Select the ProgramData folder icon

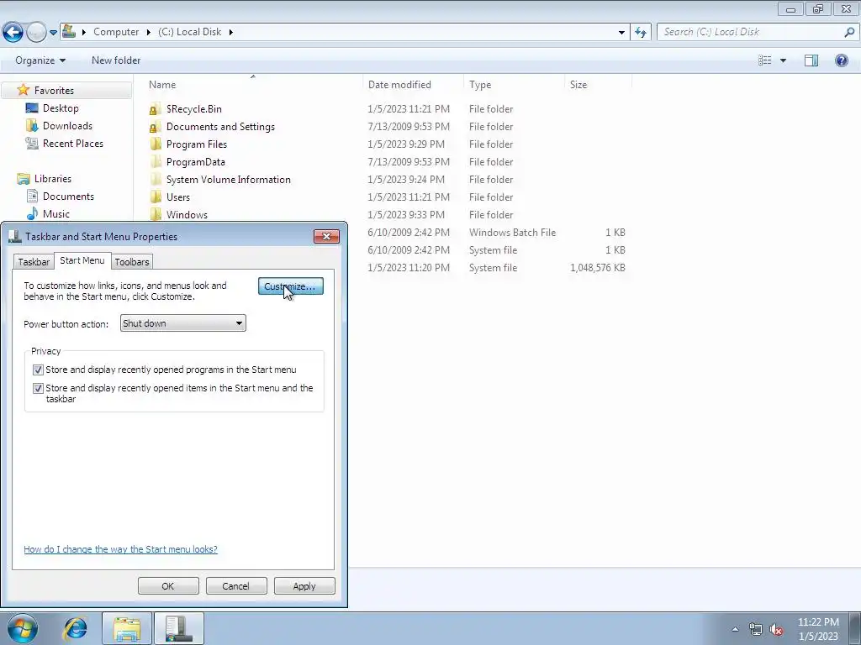pyautogui.click(x=156, y=161)
